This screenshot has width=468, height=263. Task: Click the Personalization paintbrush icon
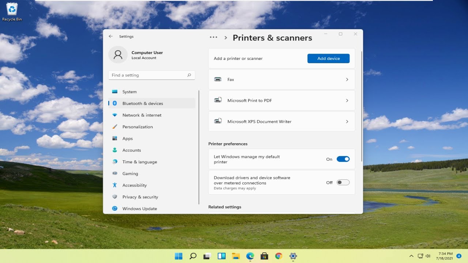[x=115, y=127]
